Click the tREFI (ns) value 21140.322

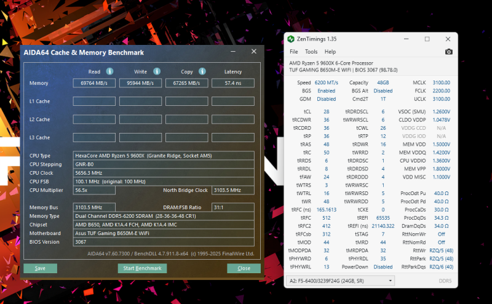[383, 226]
